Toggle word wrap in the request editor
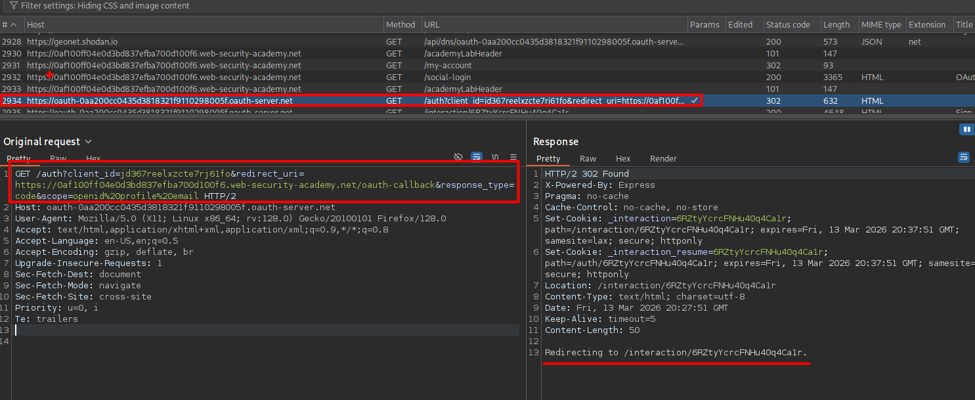975x400 pixels. coord(477,157)
